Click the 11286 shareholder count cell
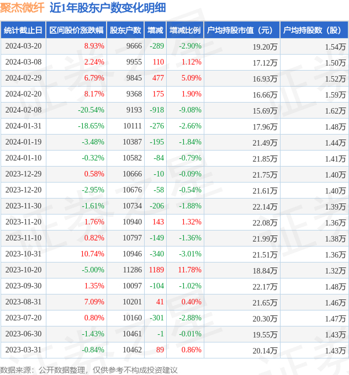 (132, 270)
